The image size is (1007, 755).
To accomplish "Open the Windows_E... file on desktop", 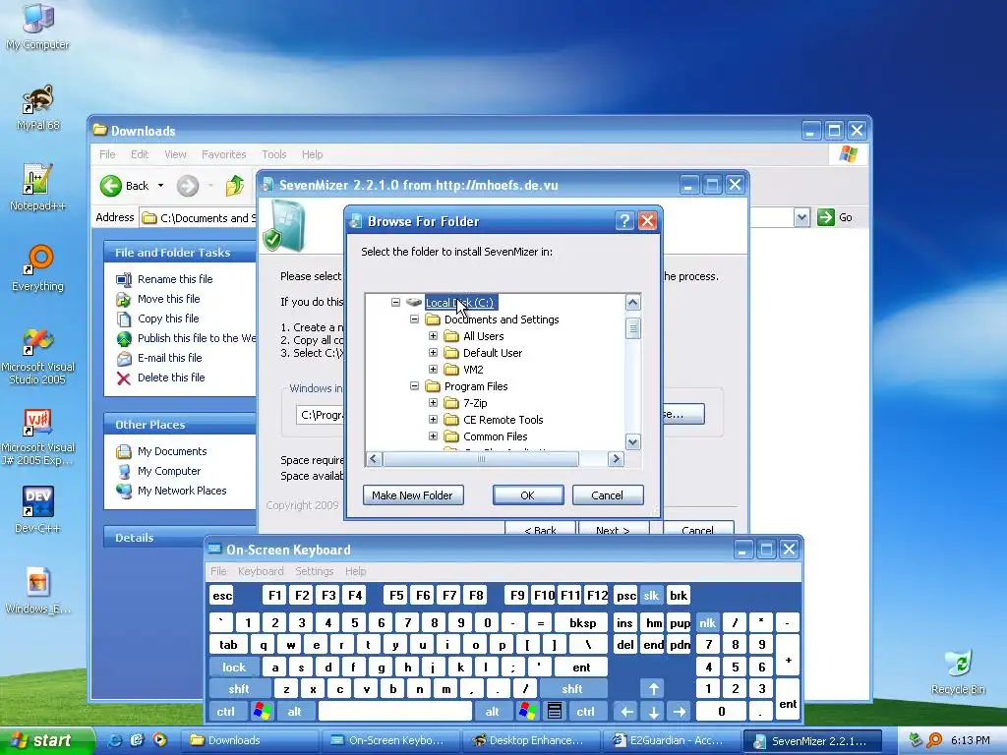I will (x=37, y=591).
